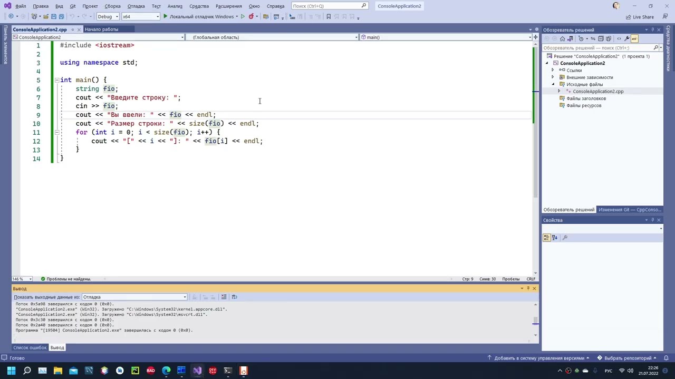
Task: Click the Solution Explorer search field
Action: click(x=599, y=48)
